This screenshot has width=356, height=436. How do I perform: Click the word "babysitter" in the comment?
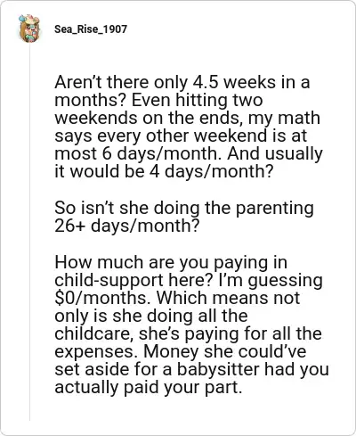point(218,369)
